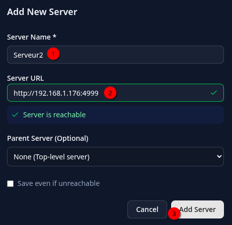232x225 pixels.
Task: Click the Server is reachable status banner
Action: (115, 115)
